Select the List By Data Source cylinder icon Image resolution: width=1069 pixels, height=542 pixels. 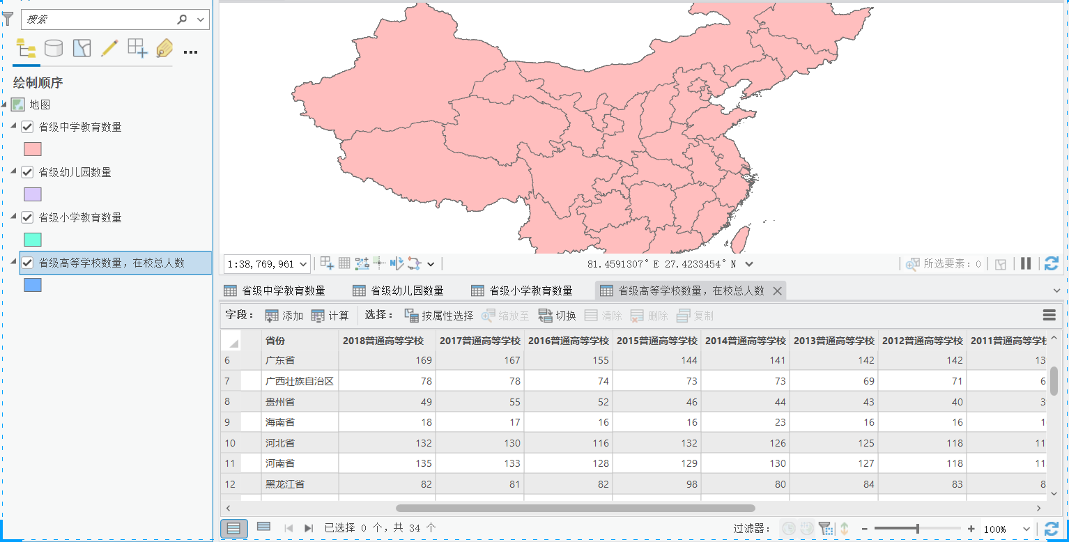(54, 48)
